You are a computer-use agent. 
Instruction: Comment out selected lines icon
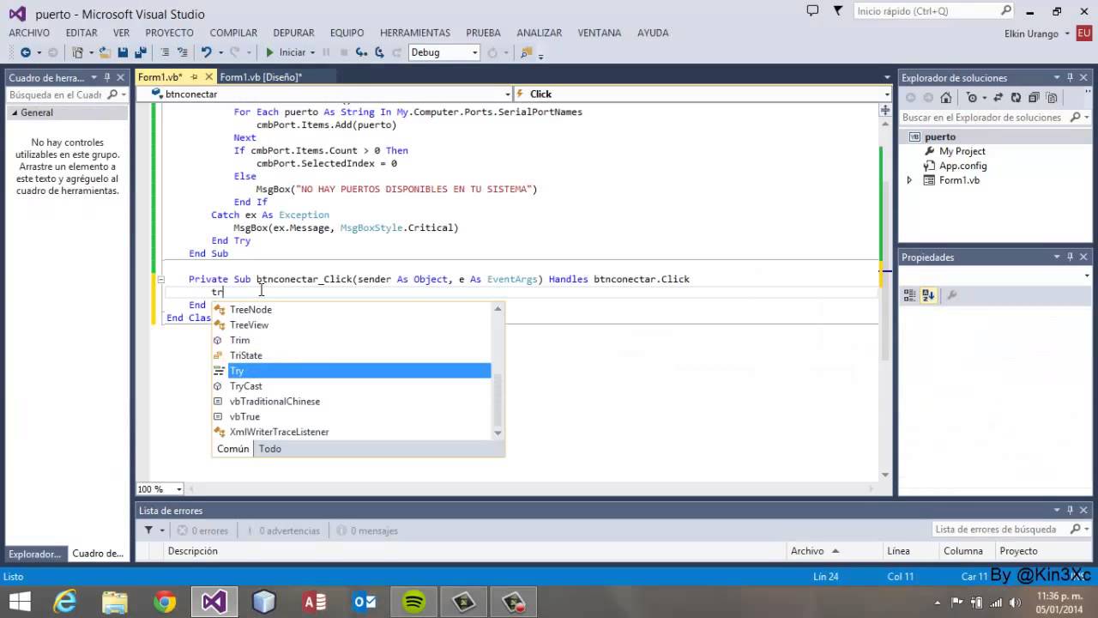tap(165, 52)
